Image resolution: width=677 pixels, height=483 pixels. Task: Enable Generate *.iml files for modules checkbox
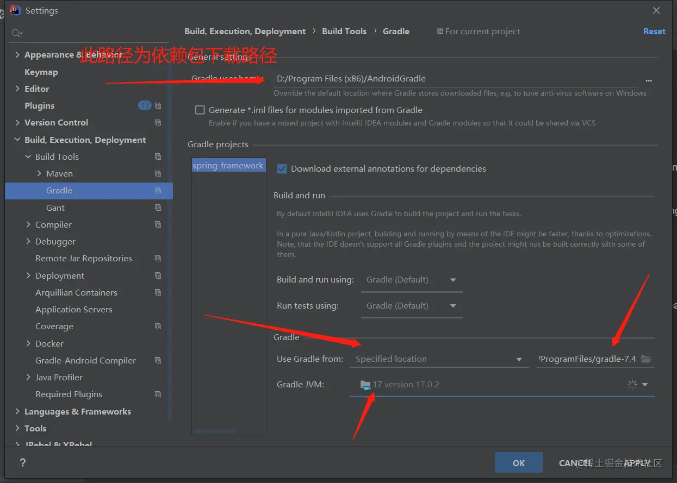click(200, 110)
